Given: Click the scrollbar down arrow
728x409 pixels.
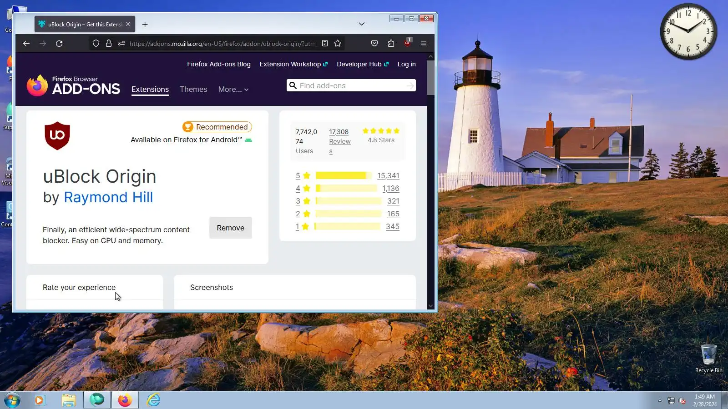Looking at the screenshot, I should [430, 306].
